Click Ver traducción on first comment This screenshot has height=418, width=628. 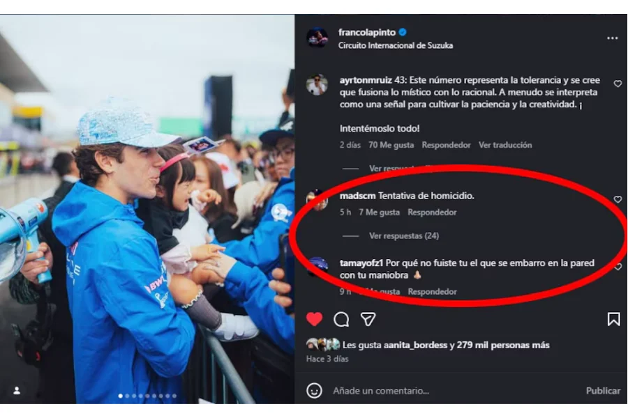[505, 145]
